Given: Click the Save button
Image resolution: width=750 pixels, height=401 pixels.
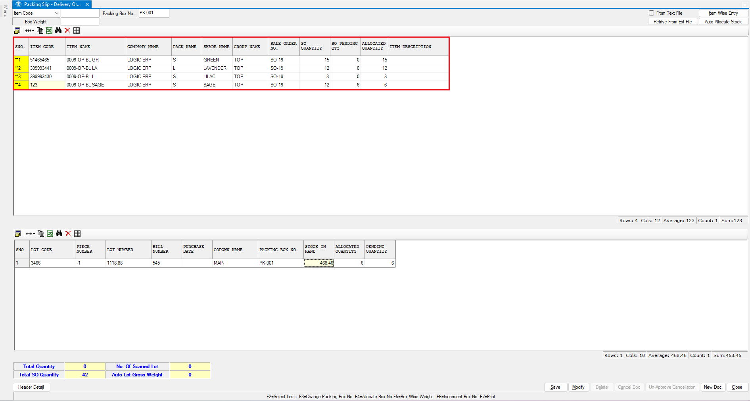Looking at the screenshot, I should 555,387.
